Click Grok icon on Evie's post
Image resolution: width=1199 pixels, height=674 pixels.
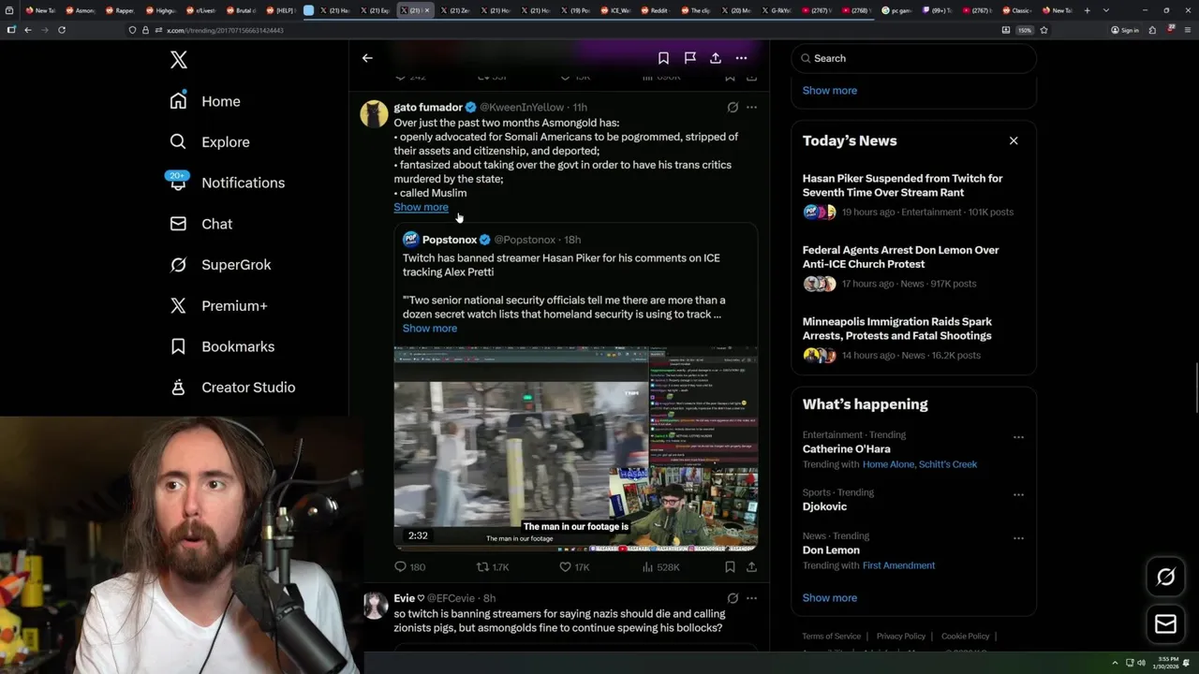733,598
